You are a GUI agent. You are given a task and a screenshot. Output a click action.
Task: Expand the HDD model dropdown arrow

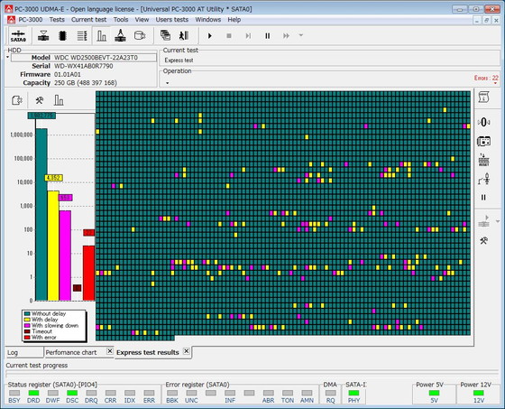(7, 58)
